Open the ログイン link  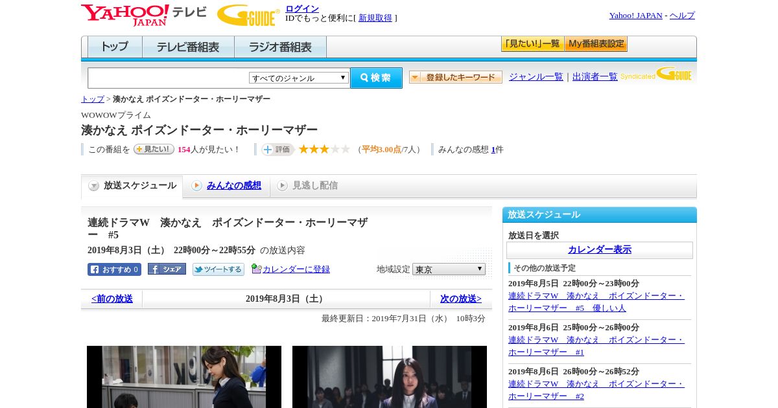tap(302, 8)
